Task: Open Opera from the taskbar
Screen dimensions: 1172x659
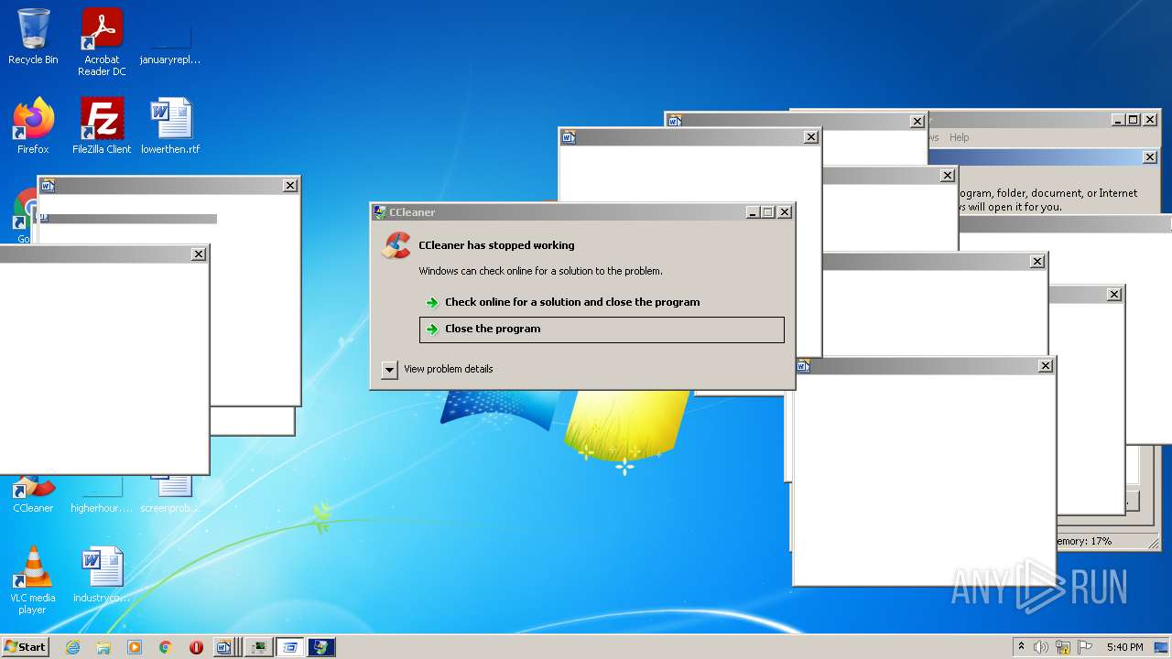Action: click(x=196, y=647)
